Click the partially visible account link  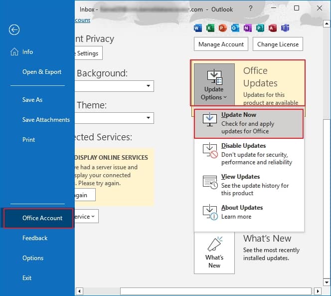(83, 20)
